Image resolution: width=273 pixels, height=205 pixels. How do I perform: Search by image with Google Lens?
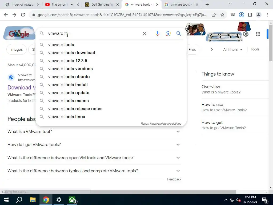(168, 34)
